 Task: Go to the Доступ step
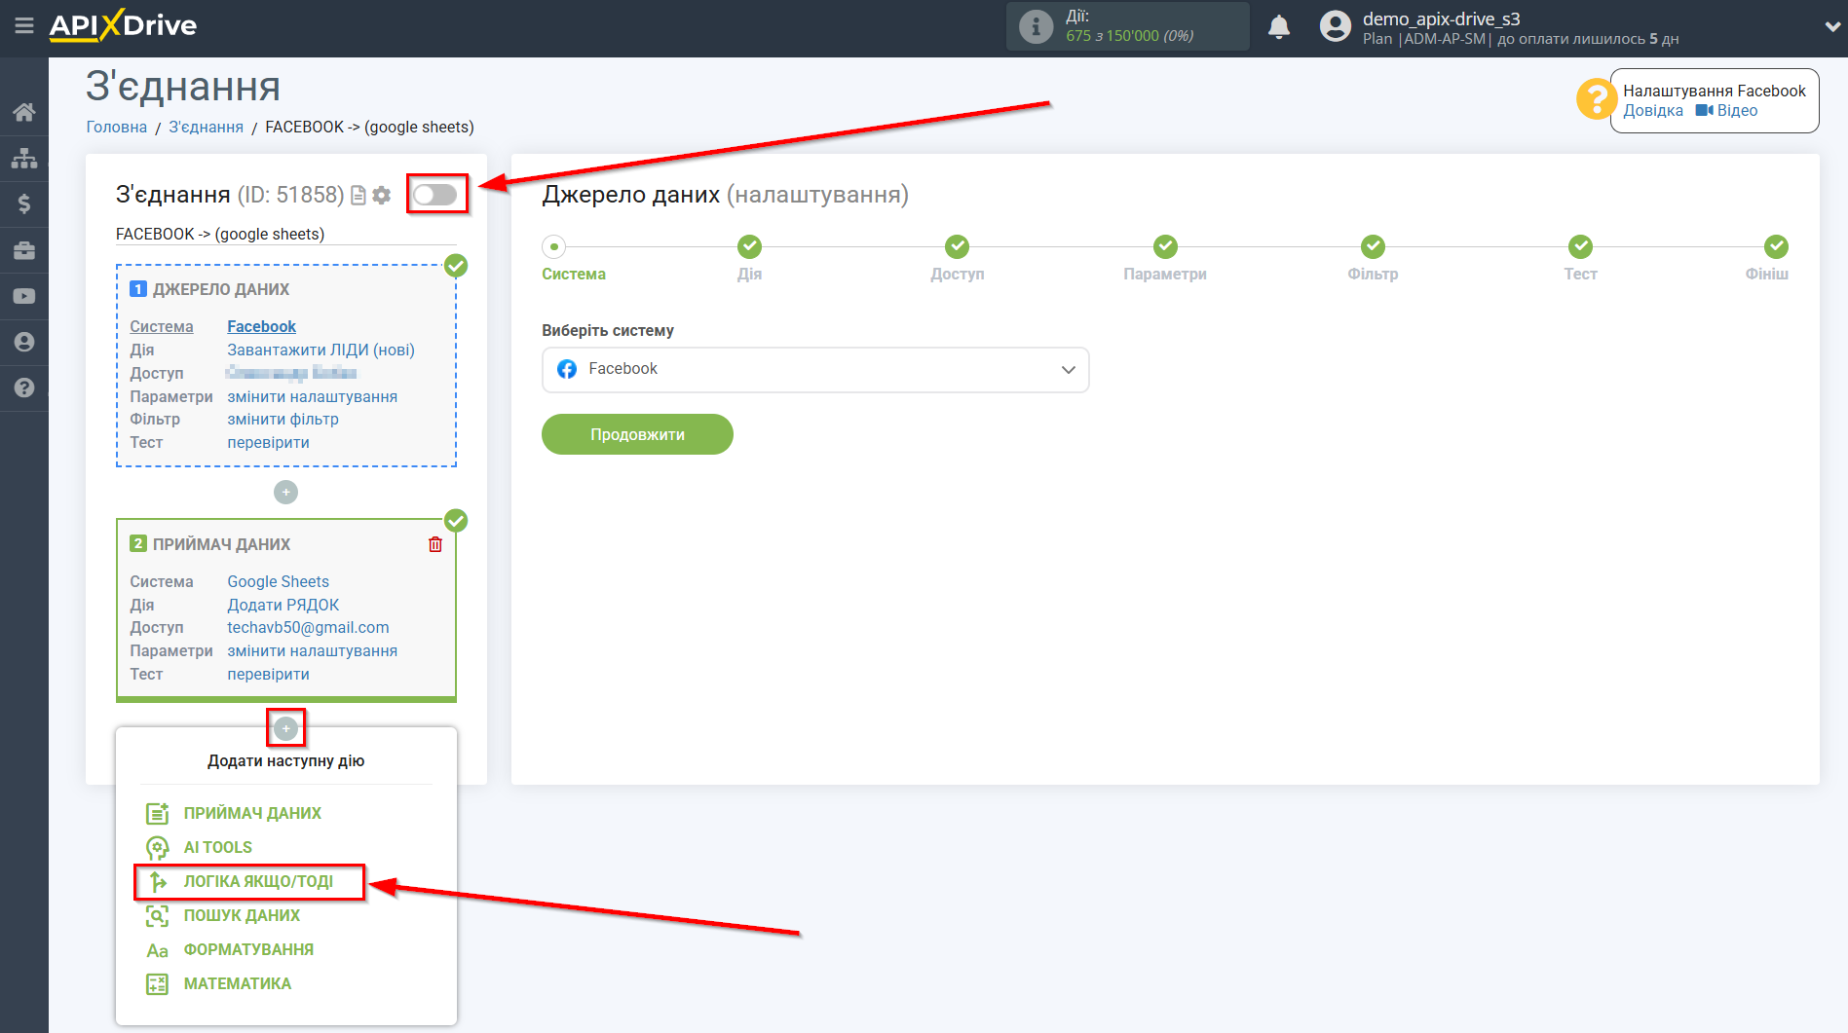[x=958, y=246]
